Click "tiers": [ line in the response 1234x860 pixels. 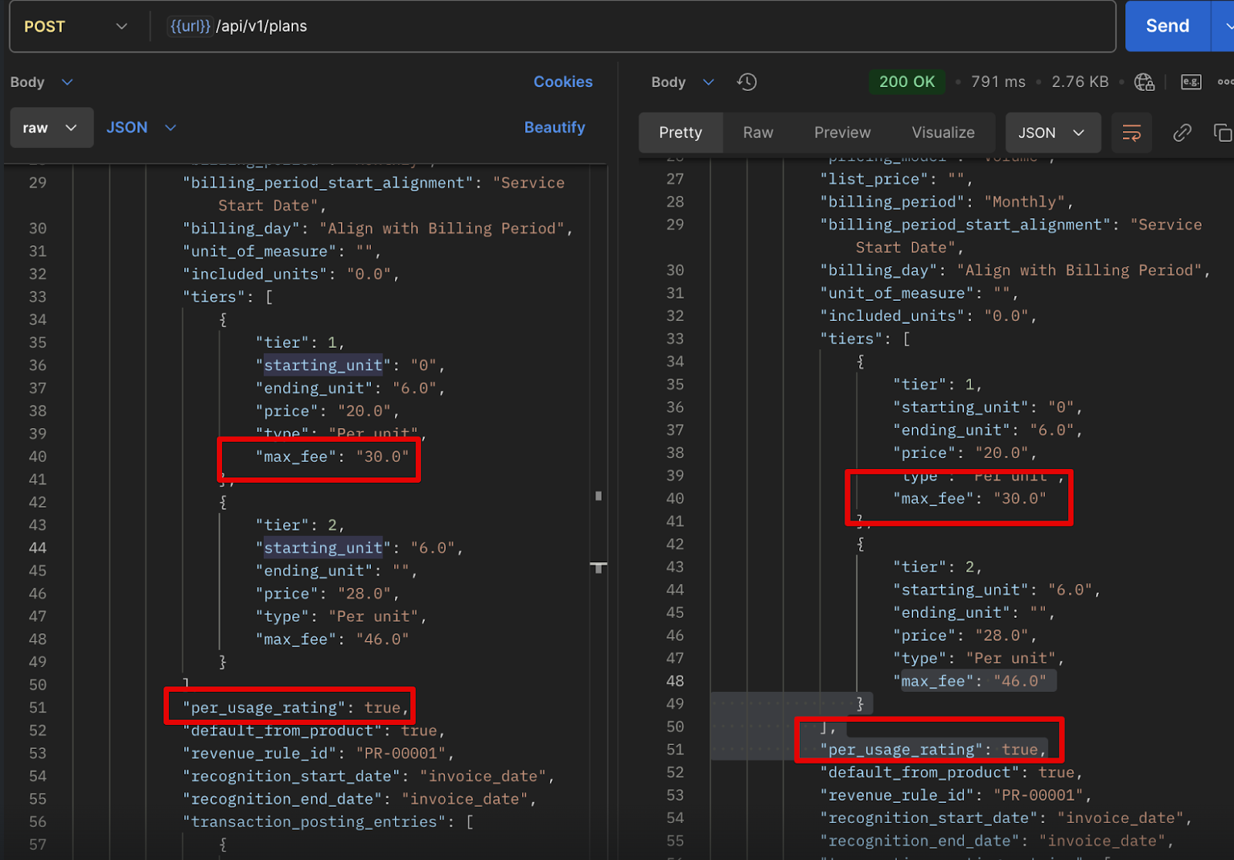pyautogui.click(x=865, y=339)
